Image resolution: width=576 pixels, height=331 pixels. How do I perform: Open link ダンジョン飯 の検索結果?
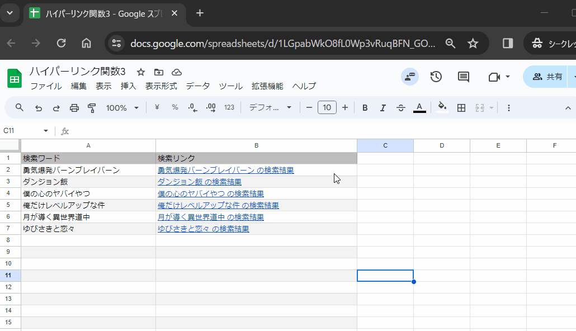tap(200, 182)
